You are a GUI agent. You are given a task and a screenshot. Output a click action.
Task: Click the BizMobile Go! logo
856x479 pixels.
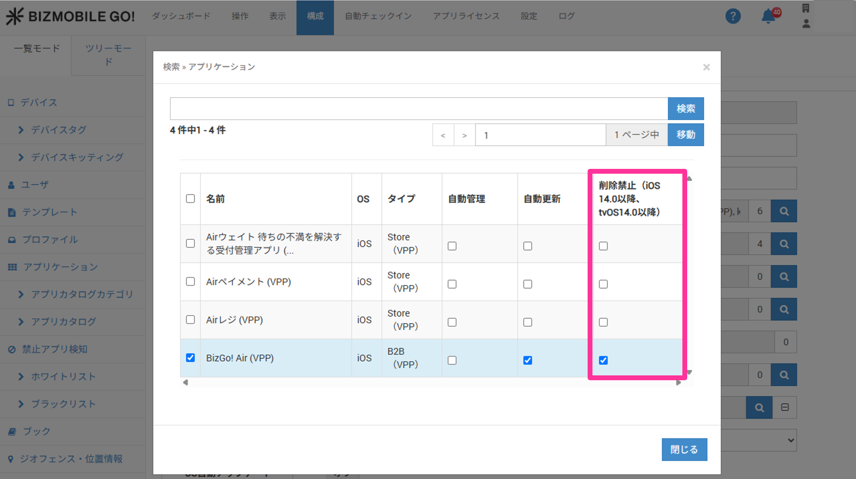(71, 16)
